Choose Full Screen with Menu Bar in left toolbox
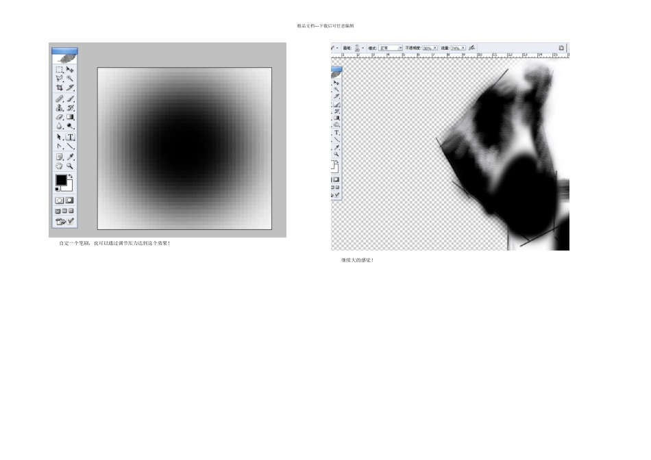Image resolution: width=651 pixels, height=460 pixels. (64, 211)
